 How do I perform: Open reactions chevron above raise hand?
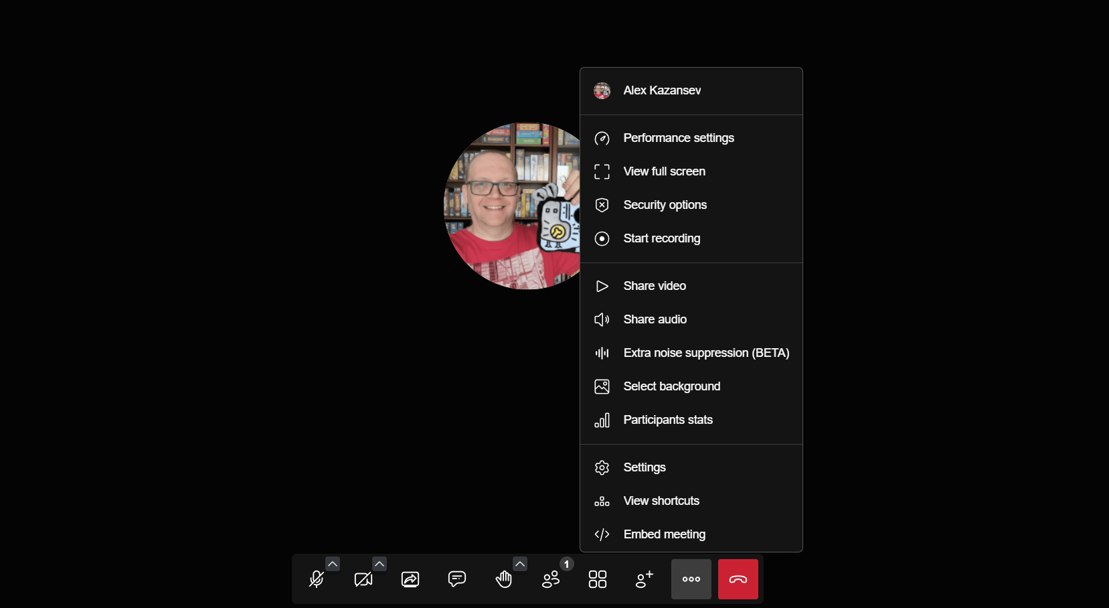tap(520, 564)
